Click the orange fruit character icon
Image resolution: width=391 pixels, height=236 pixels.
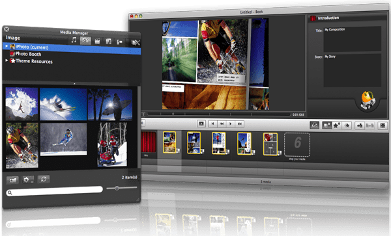[x=368, y=100]
